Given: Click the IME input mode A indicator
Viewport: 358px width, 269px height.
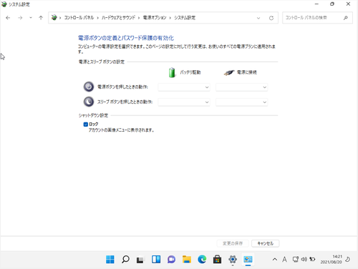Looking at the screenshot, I should pos(284,259).
